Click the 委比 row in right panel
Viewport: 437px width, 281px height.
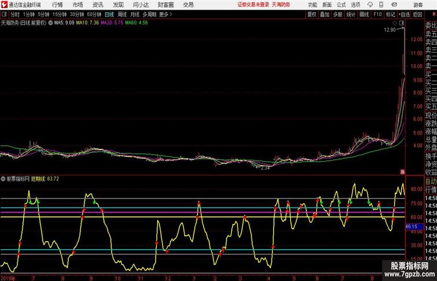point(431,26)
